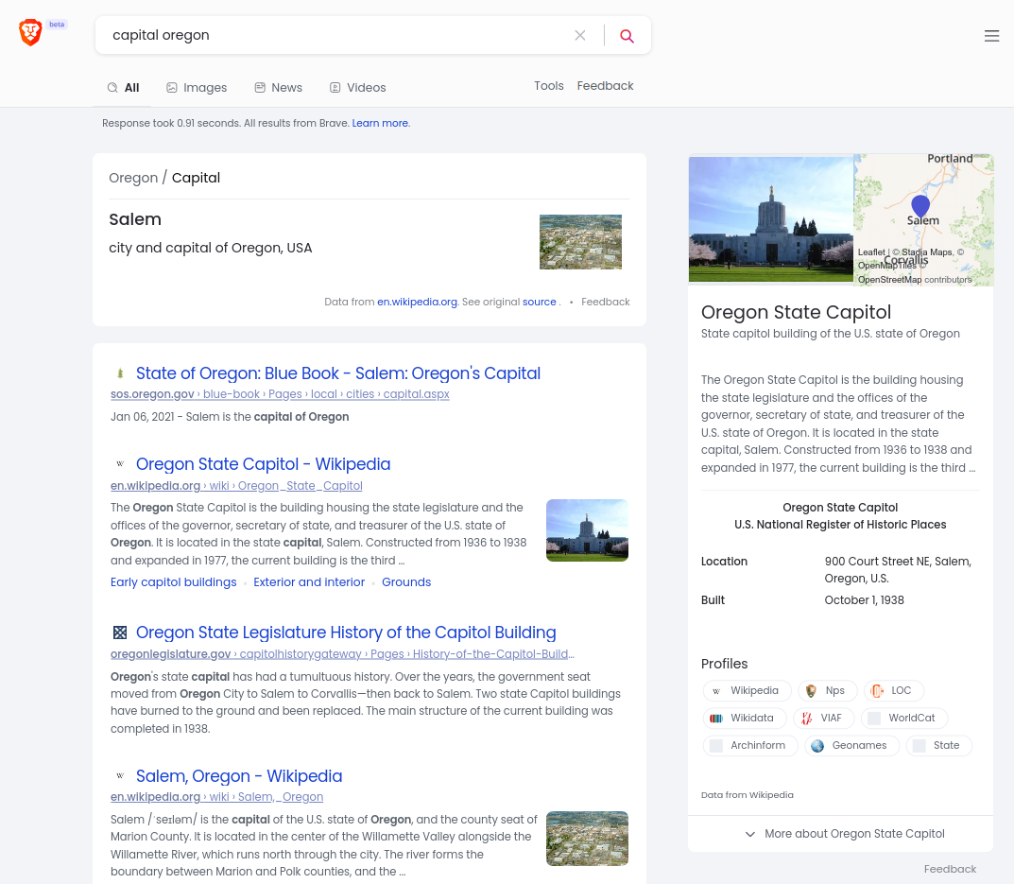The width and height of the screenshot is (1014, 884).
Task: Click the beta badge next to the logo
Action: (x=57, y=25)
